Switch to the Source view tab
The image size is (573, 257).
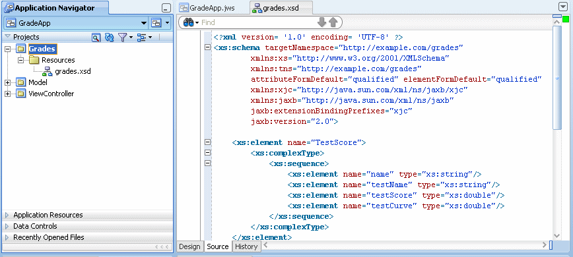pyautogui.click(x=218, y=246)
